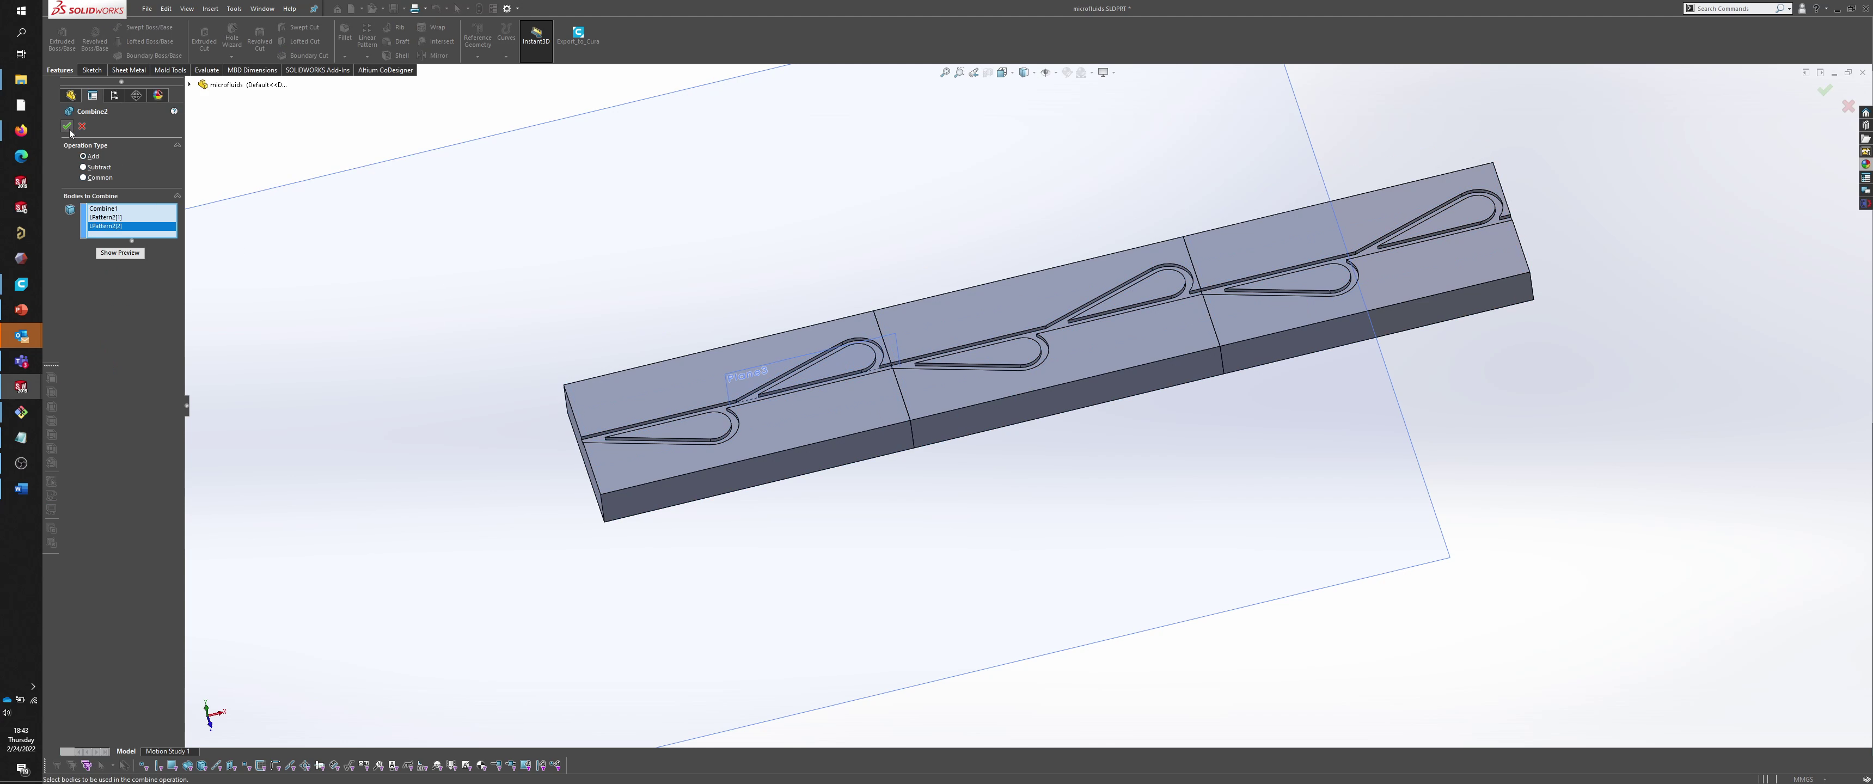Open the Tools menu
Screen dimensions: 1873x784
(234, 9)
